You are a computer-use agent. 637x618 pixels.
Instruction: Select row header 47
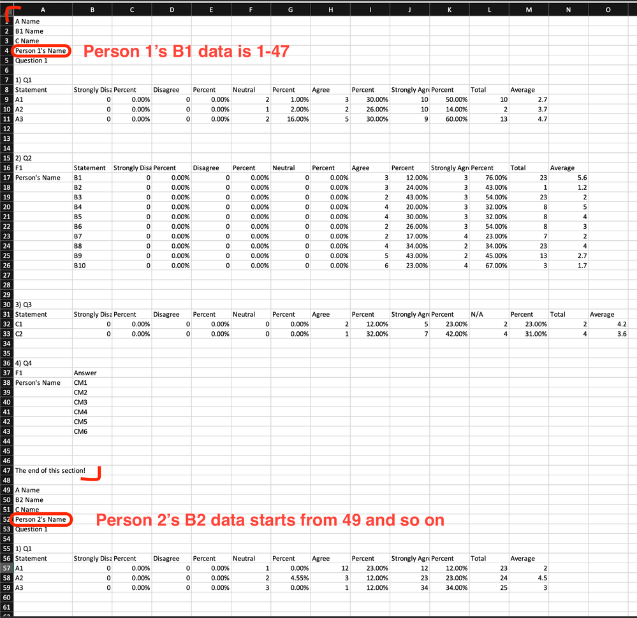6,470
